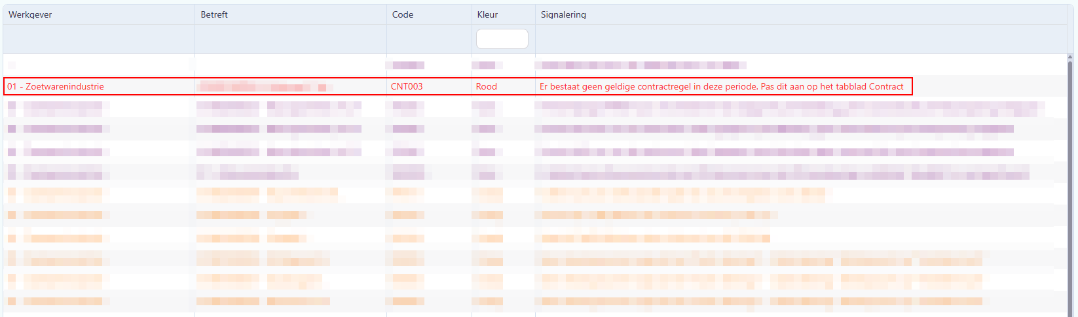
Task: Select the '01 - Zoetwarenindustrie' cell
Action: click(x=56, y=86)
